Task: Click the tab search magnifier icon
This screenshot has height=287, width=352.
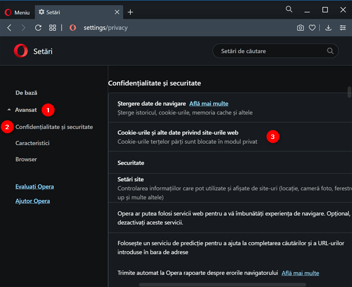Action: click(x=289, y=9)
